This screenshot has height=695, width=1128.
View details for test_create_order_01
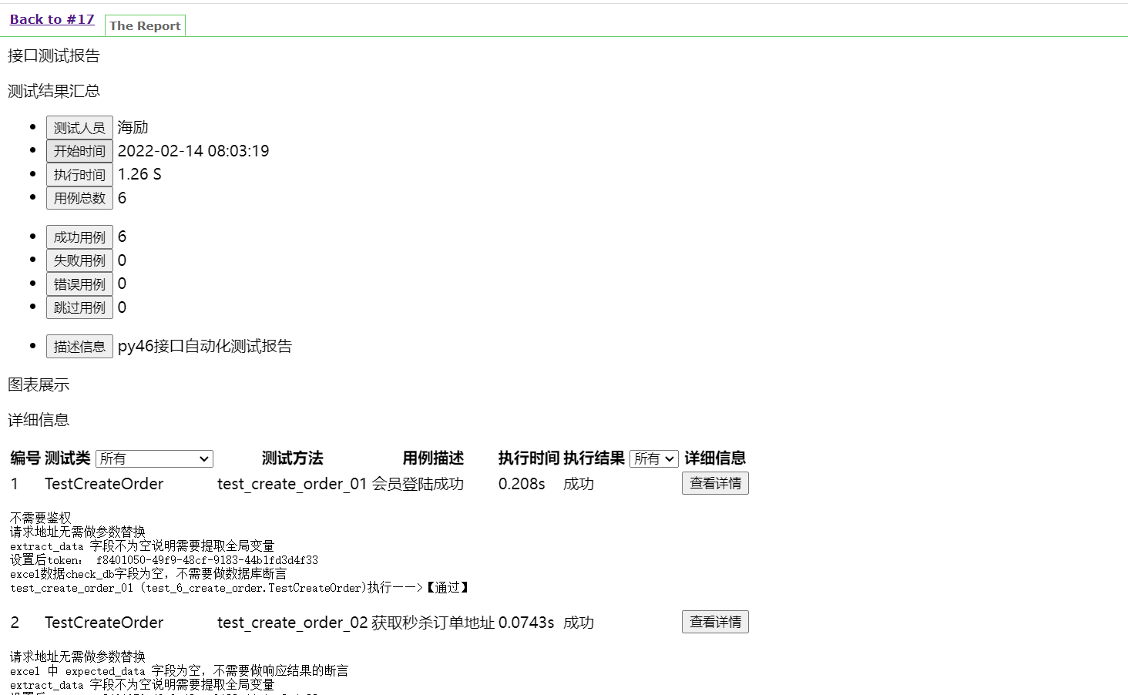point(715,483)
